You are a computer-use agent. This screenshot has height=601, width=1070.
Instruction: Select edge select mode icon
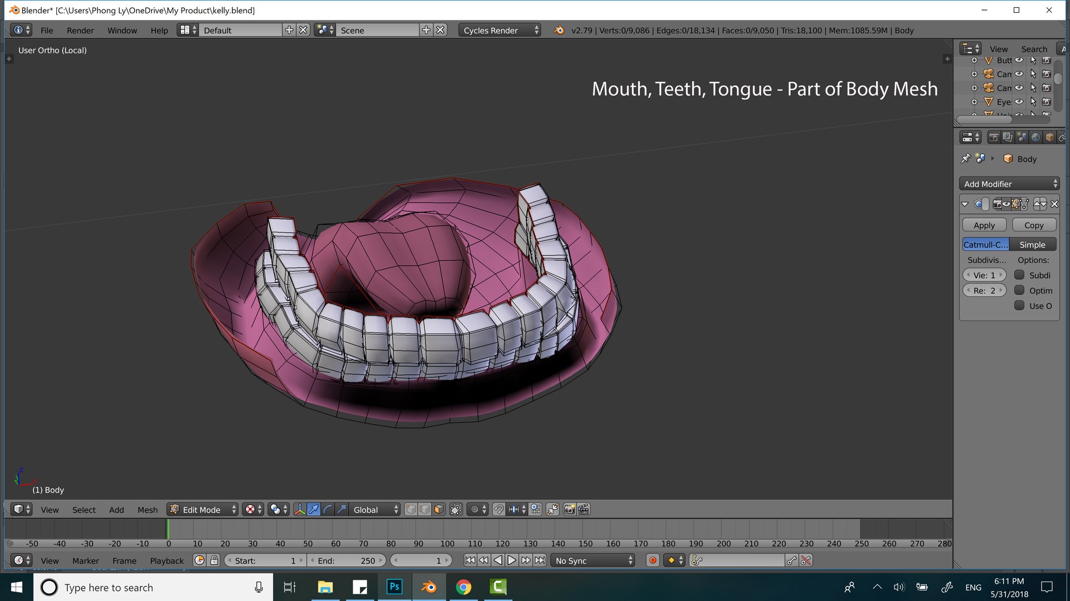click(425, 510)
